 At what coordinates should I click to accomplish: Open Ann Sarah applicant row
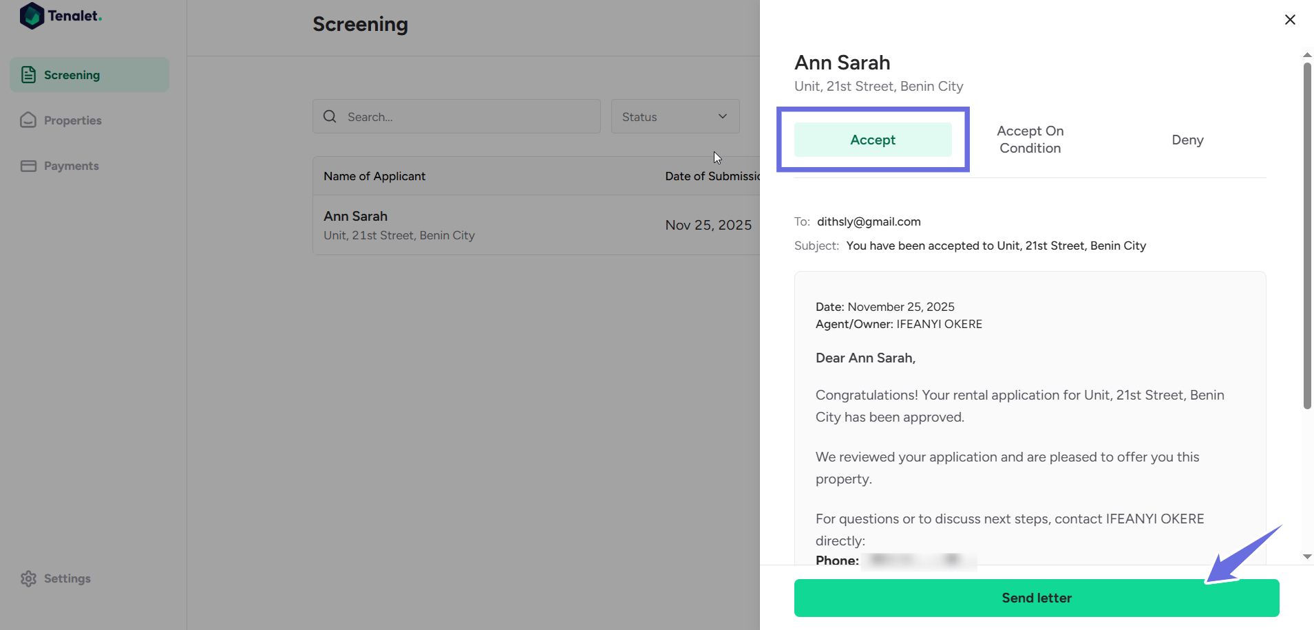pos(399,225)
